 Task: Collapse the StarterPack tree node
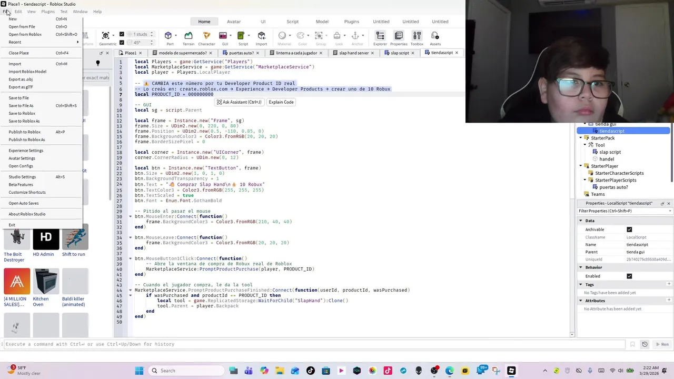tap(581, 138)
